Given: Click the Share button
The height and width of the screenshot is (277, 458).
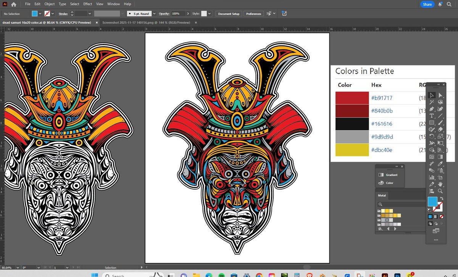Looking at the screenshot, I should tap(427, 4).
